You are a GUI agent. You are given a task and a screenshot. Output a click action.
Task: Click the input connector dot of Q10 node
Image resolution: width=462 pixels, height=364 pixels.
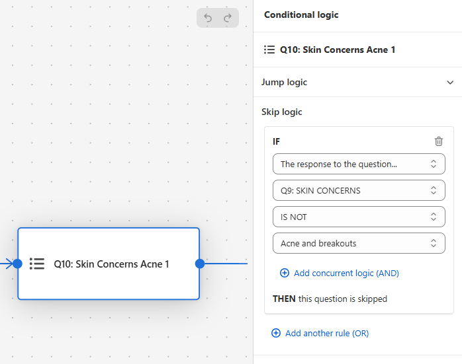click(x=17, y=264)
